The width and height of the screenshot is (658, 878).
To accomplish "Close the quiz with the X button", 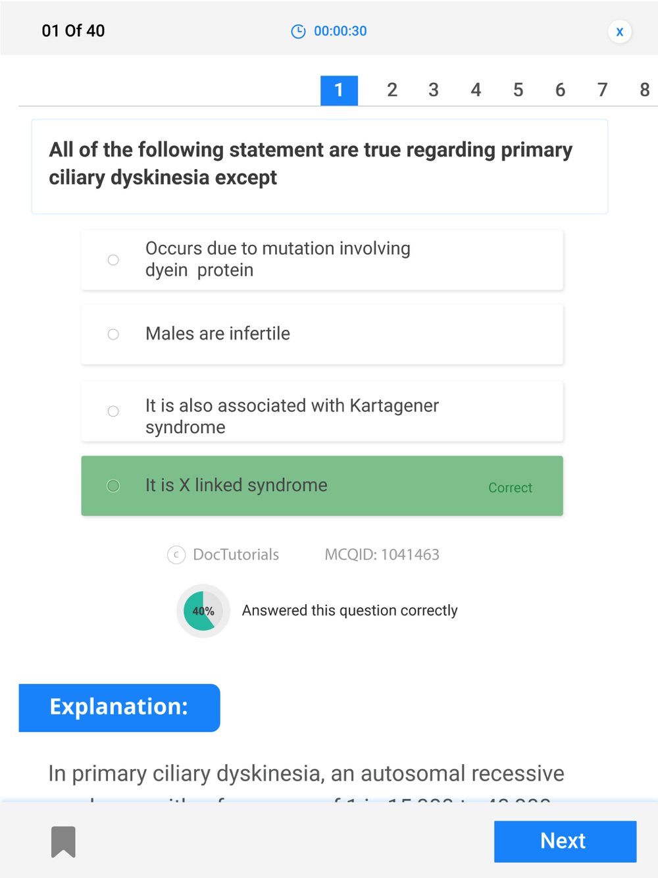I will click(619, 32).
